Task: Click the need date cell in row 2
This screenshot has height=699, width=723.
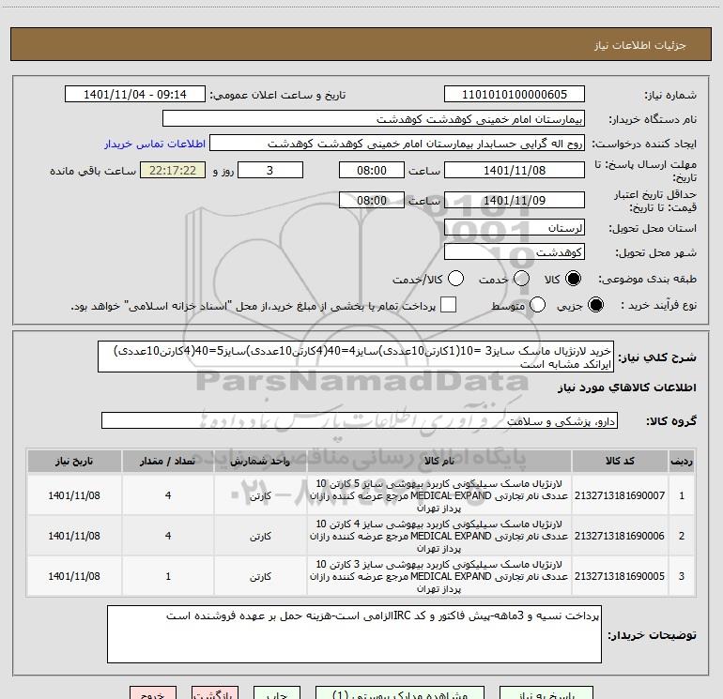Action: 74,536
